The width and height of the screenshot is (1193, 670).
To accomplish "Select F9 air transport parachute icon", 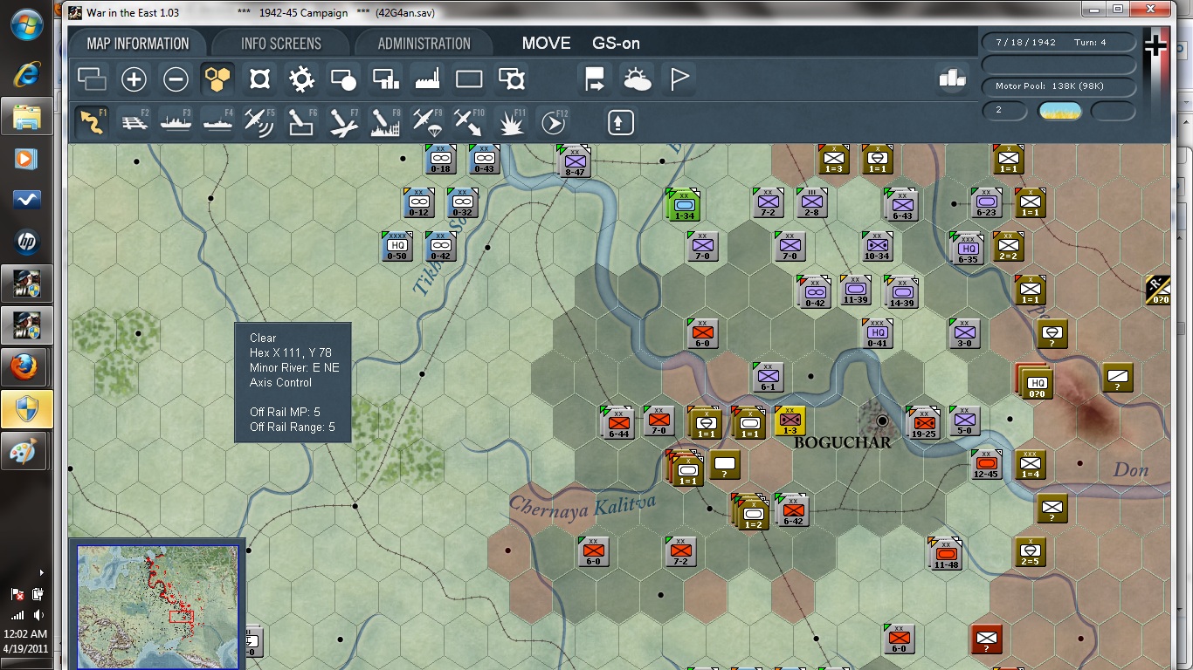I will [x=427, y=122].
